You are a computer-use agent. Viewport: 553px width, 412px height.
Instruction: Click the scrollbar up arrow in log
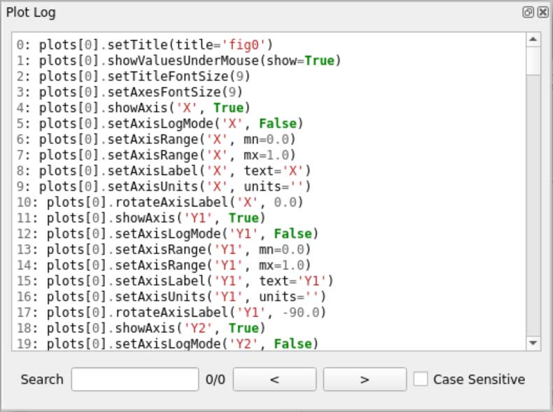point(533,40)
